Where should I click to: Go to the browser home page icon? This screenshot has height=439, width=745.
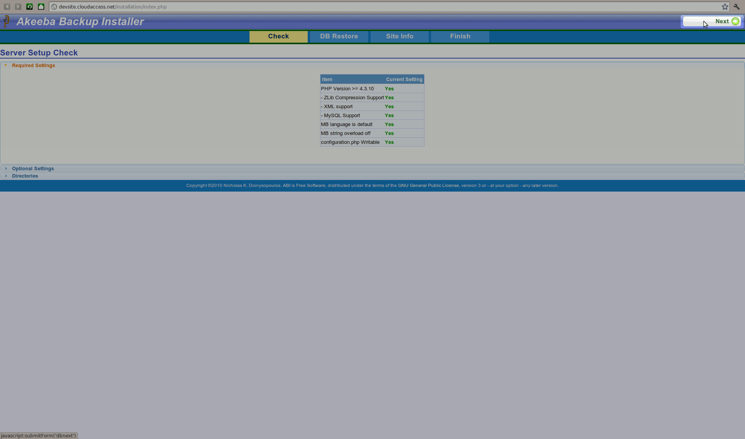41,7
